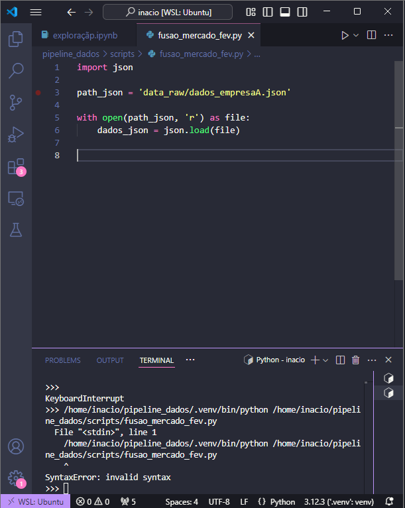Screen dimensions: 405x508
Task: Select the second highlighted terminal instance
Action: pos(388,393)
